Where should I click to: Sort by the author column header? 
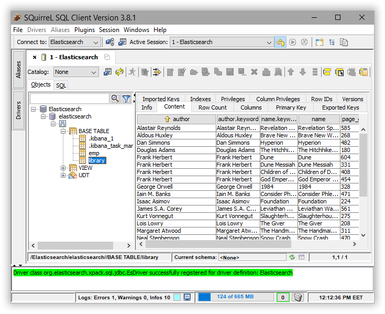click(x=176, y=119)
